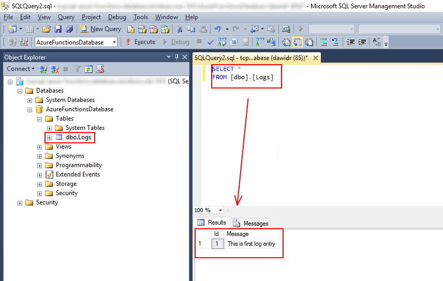
Task: Toggle Auto Hide pin on Object Explorer
Action: click(x=176, y=57)
